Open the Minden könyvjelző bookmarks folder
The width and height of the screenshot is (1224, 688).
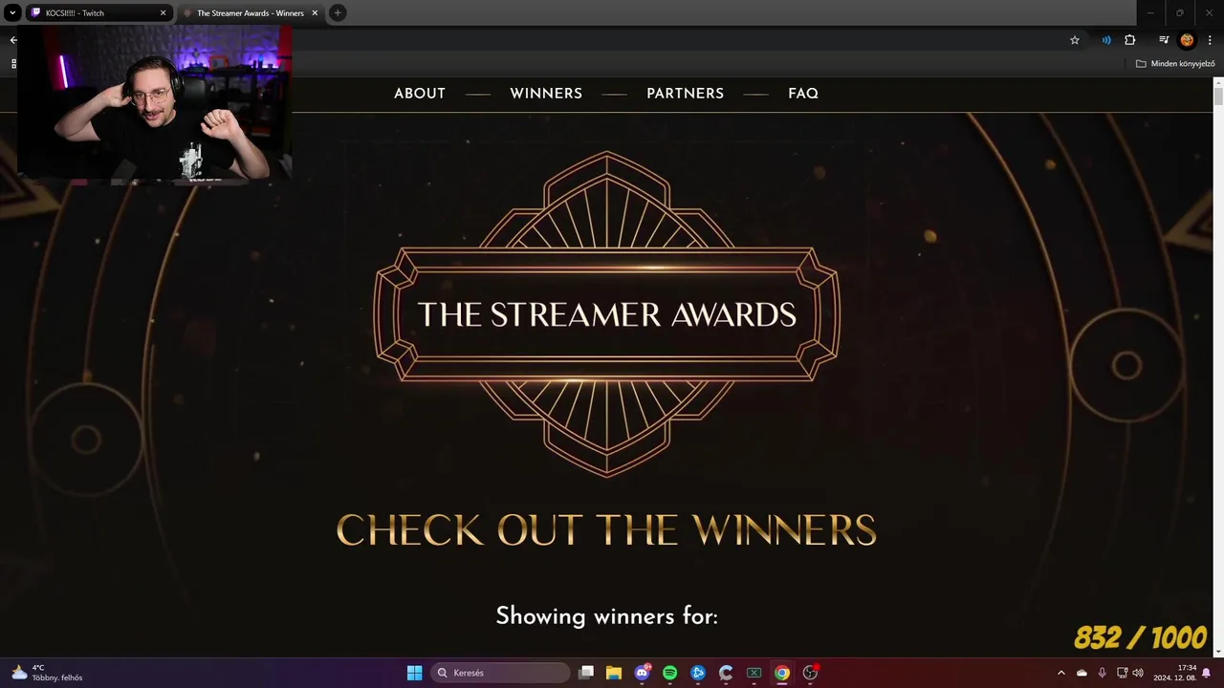(1175, 64)
